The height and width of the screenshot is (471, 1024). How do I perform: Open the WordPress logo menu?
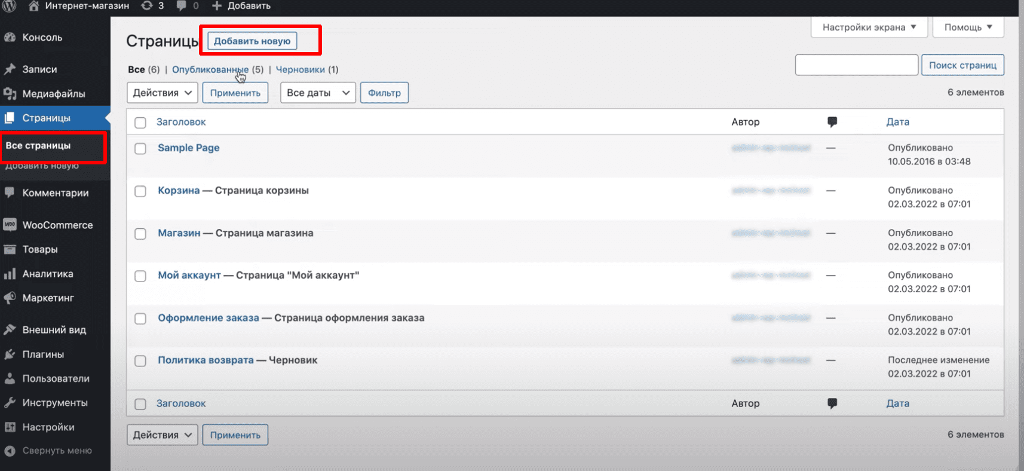[x=9, y=6]
